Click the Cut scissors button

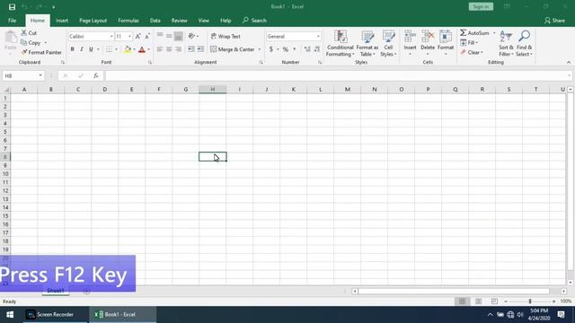[29, 33]
